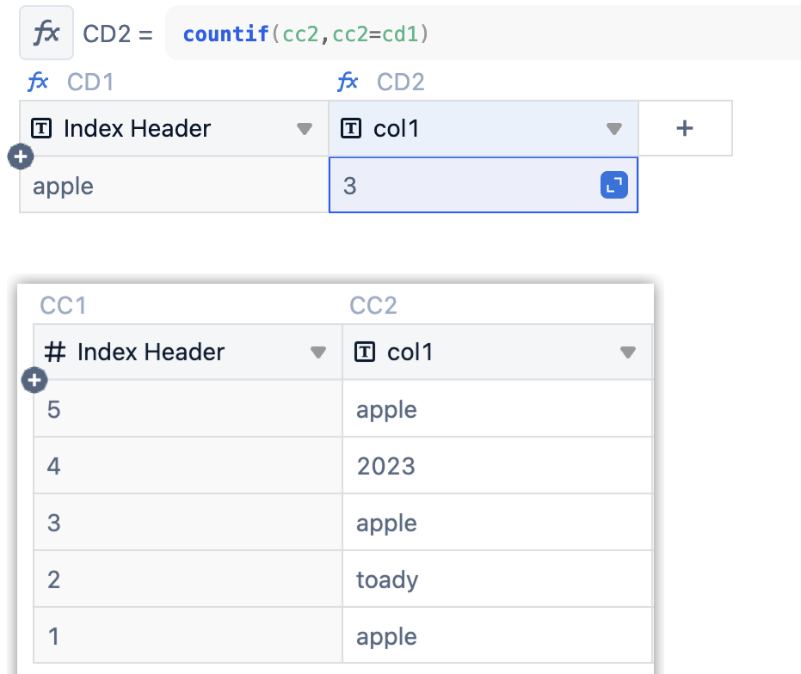Open bottom table col1 dropdown arrow
This screenshot has height=674, width=801.
point(628,352)
